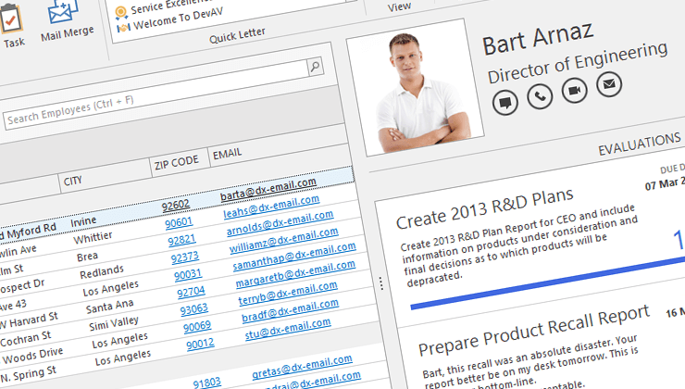The height and width of the screenshot is (389, 685).
Task: Click the Task button in the ribbon
Action: tap(14, 26)
